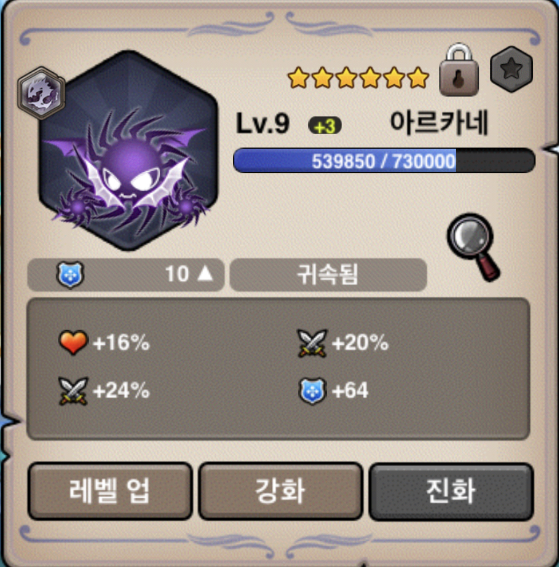Click the six gold stars rating
This screenshot has width=559, height=567.
(358, 77)
